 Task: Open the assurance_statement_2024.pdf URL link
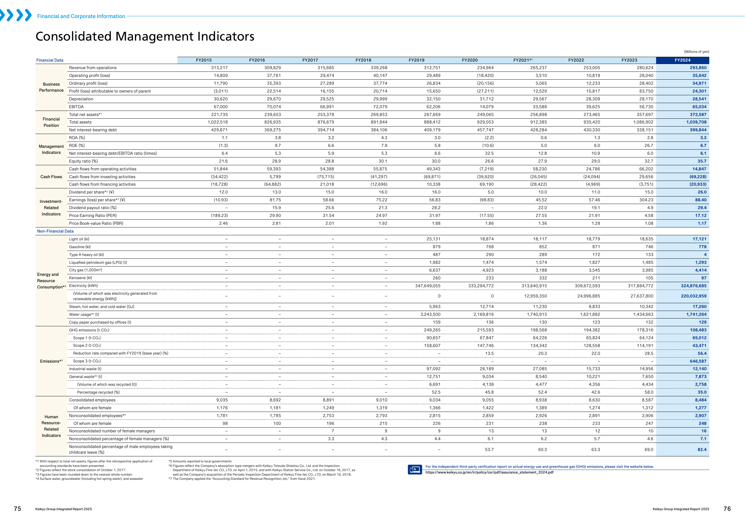[489, 472]
